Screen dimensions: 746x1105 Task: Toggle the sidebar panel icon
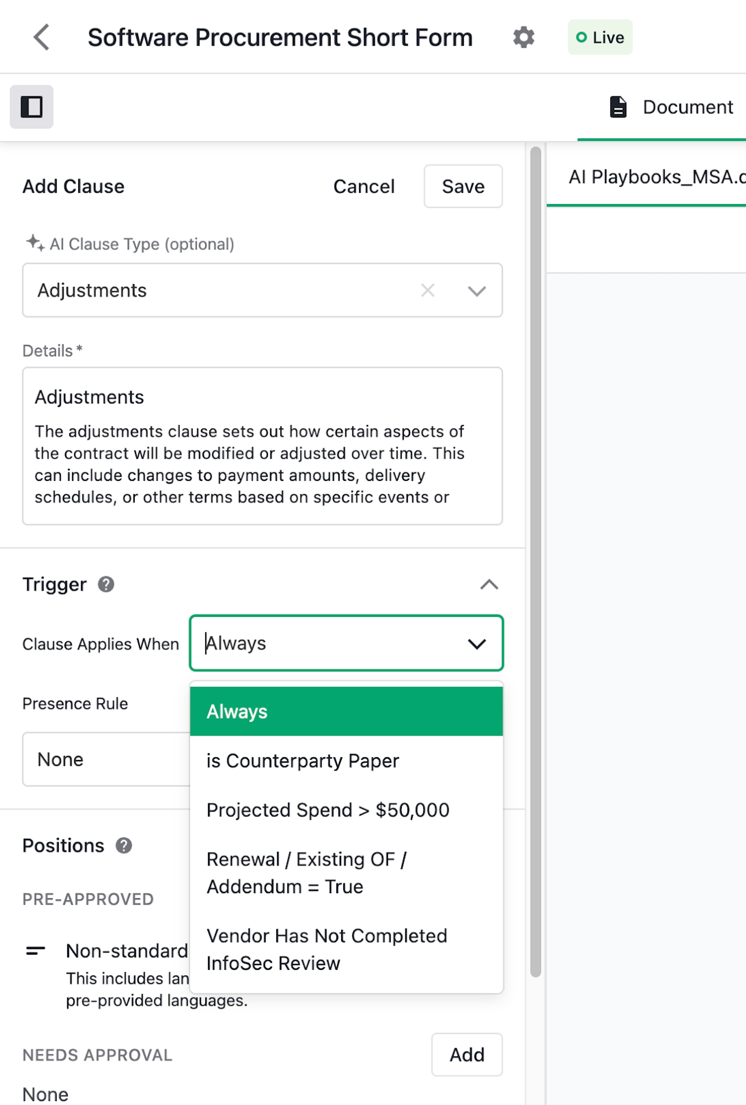31,106
